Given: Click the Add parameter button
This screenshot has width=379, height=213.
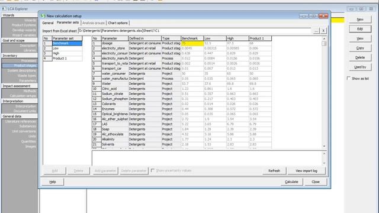Looking at the screenshot, I should (x=105, y=171).
